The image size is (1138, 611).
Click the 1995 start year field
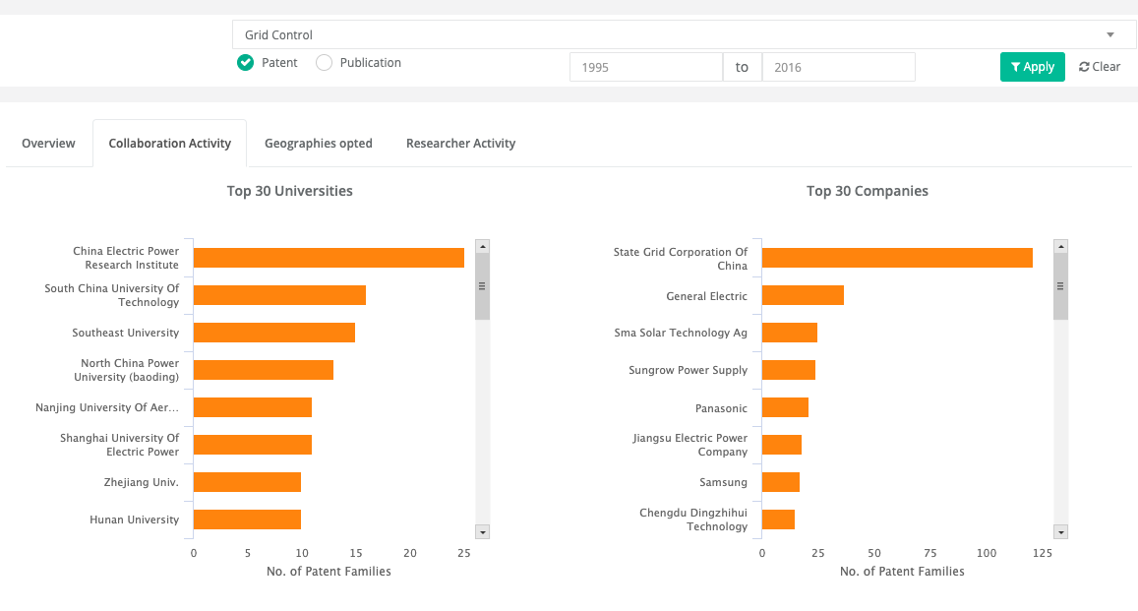[646, 67]
